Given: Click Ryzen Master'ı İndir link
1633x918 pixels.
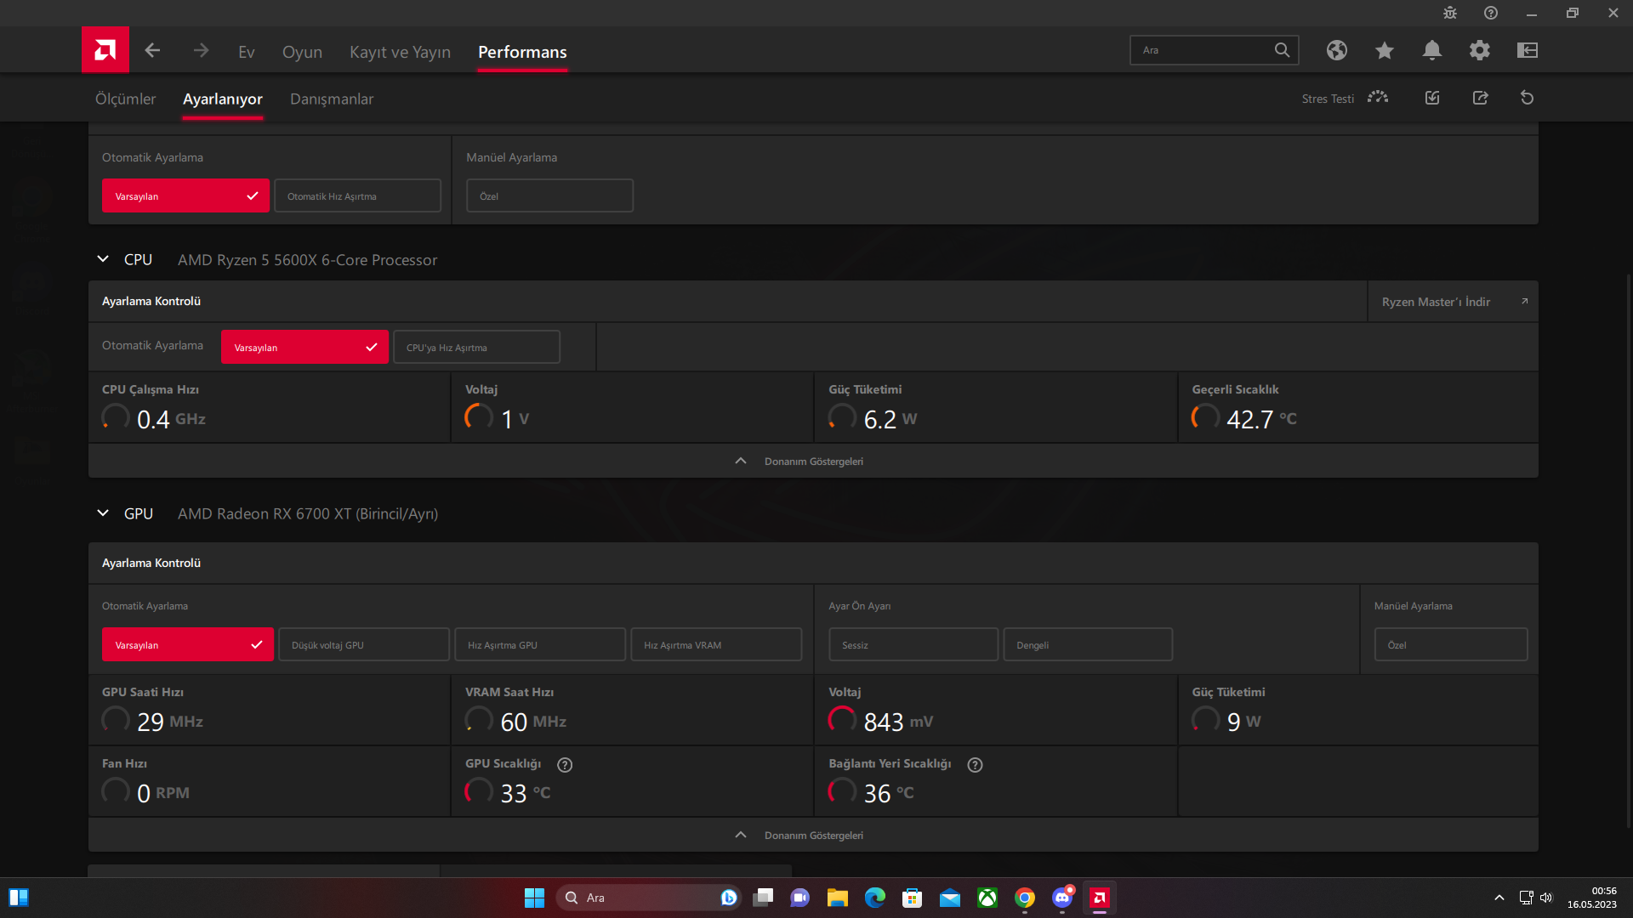Looking at the screenshot, I should tap(1453, 302).
